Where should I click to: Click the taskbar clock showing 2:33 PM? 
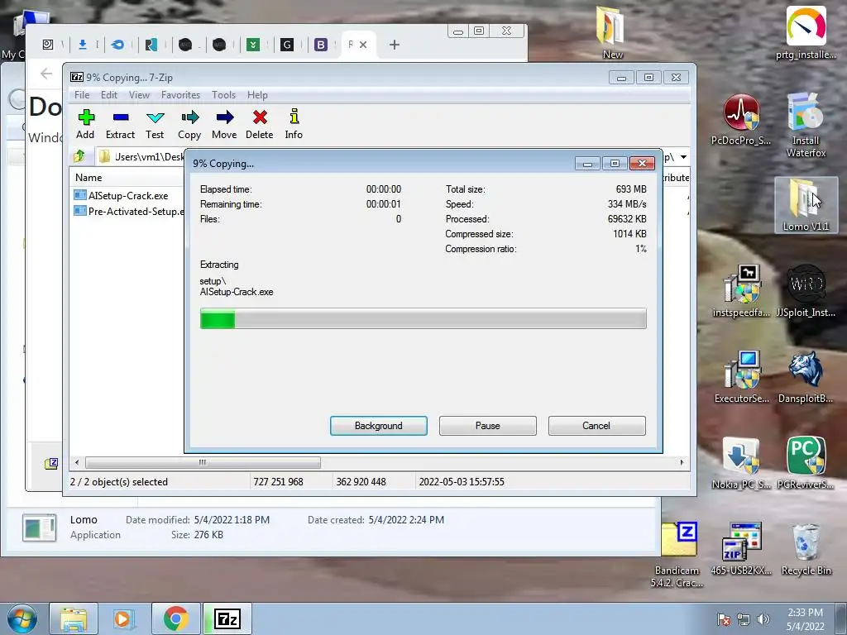pyautogui.click(x=806, y=619)
